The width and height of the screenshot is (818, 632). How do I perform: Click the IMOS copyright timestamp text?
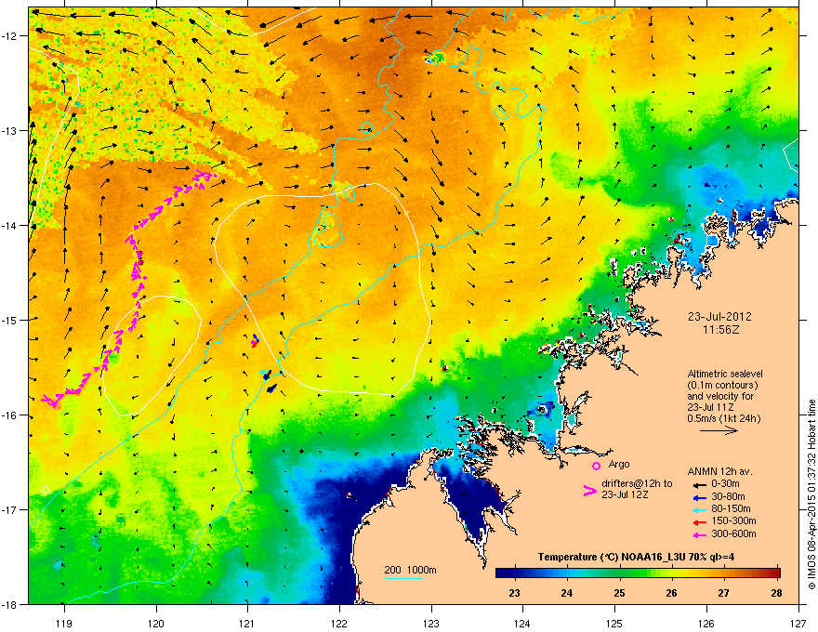pyautogui.click(x=811, y=494)
